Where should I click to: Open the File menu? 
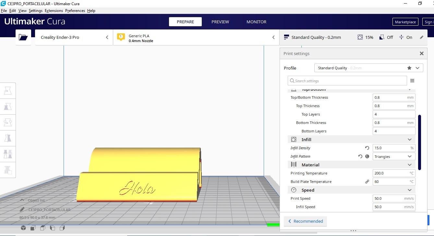coord(4,11)
